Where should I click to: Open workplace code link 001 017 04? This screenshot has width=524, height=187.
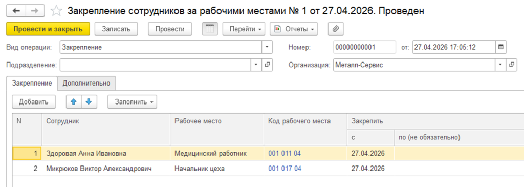click(285, 169)
